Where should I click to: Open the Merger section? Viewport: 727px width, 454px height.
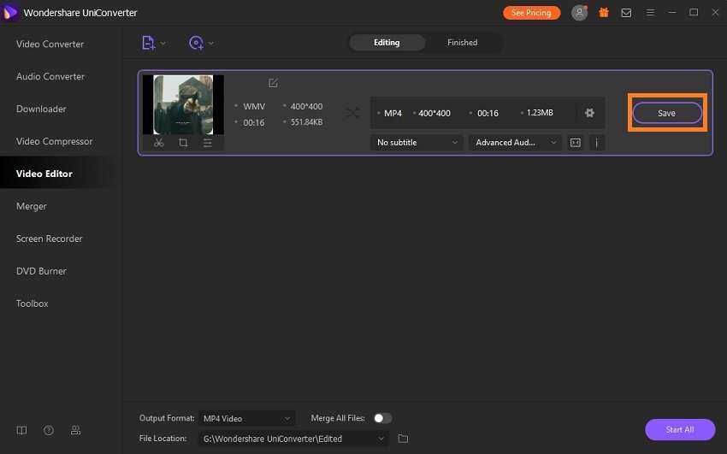pyautogui.click(x=32, y=206)
